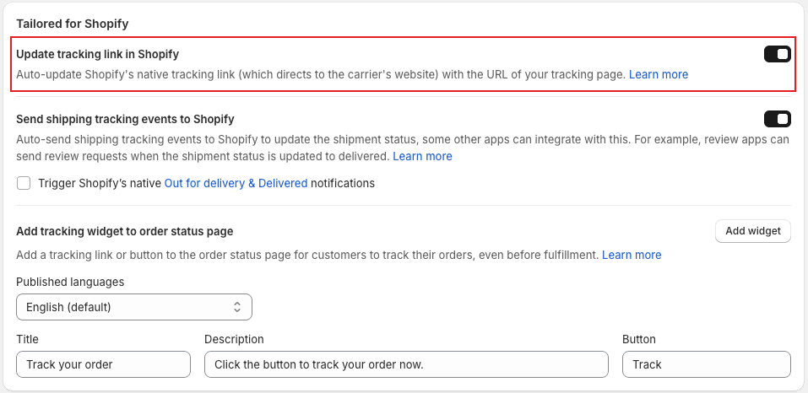
Task: Click the Update tracking link in Shopify label
Action: point(97,54)
